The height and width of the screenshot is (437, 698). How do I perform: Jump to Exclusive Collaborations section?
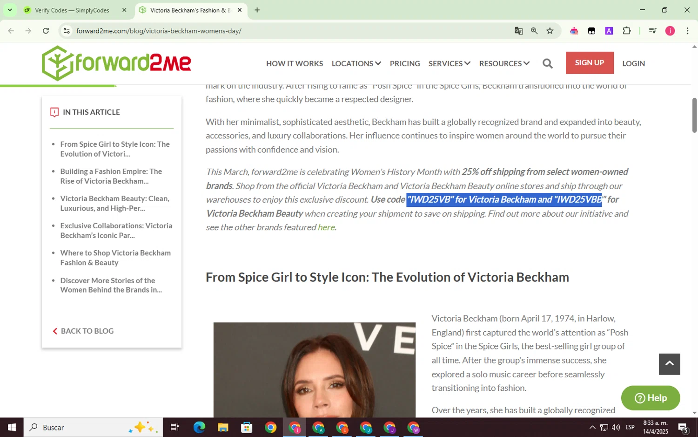coord(116,230)
